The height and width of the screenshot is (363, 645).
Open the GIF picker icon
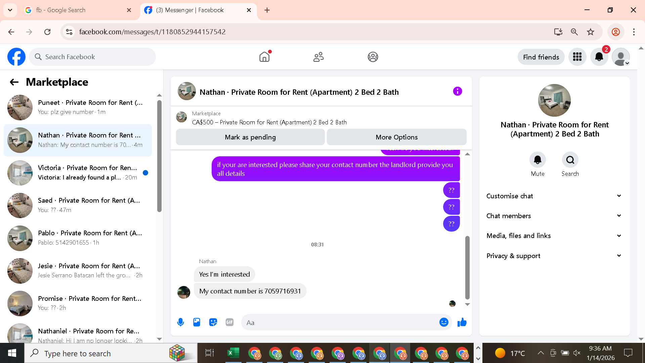[x=229, y=322]
